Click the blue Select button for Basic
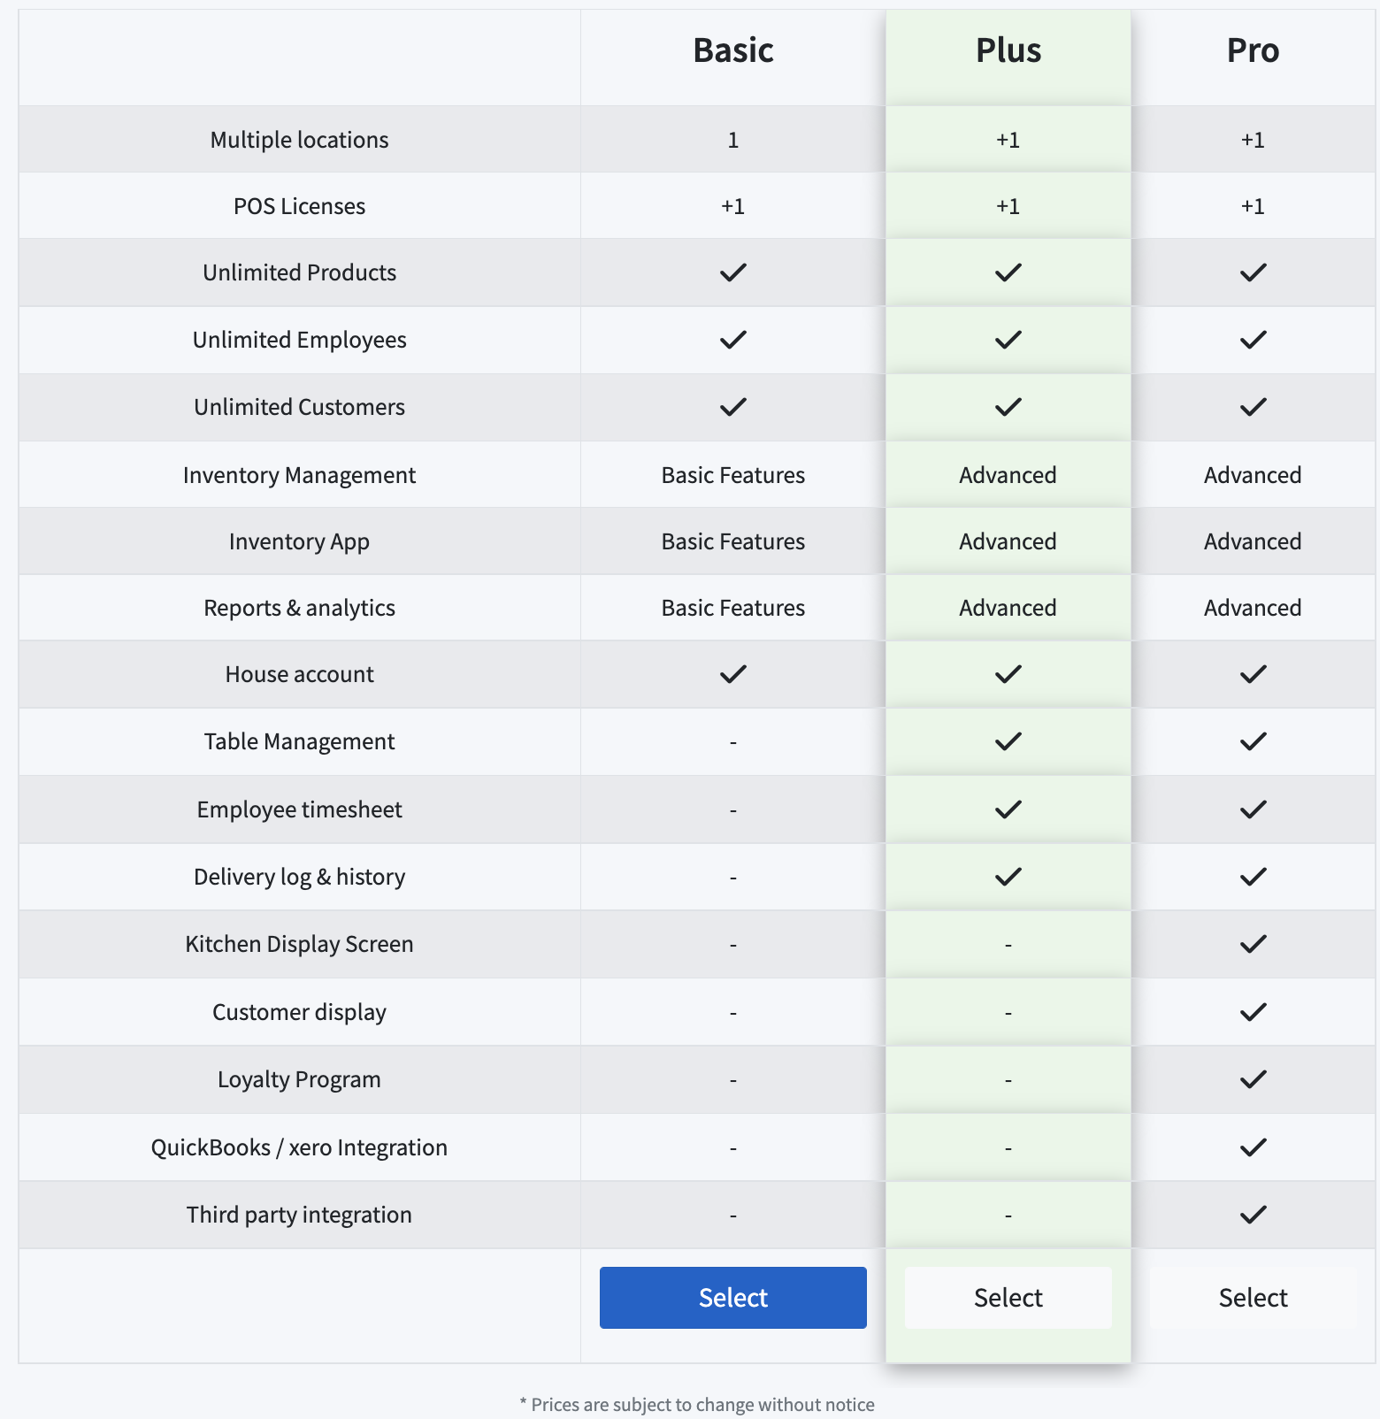 (732, 1297)
